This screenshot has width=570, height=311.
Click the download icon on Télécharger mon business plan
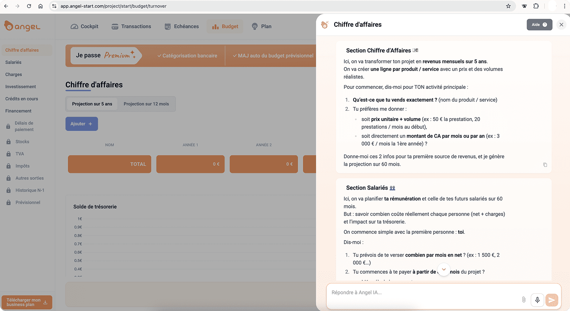coord(45,303)
